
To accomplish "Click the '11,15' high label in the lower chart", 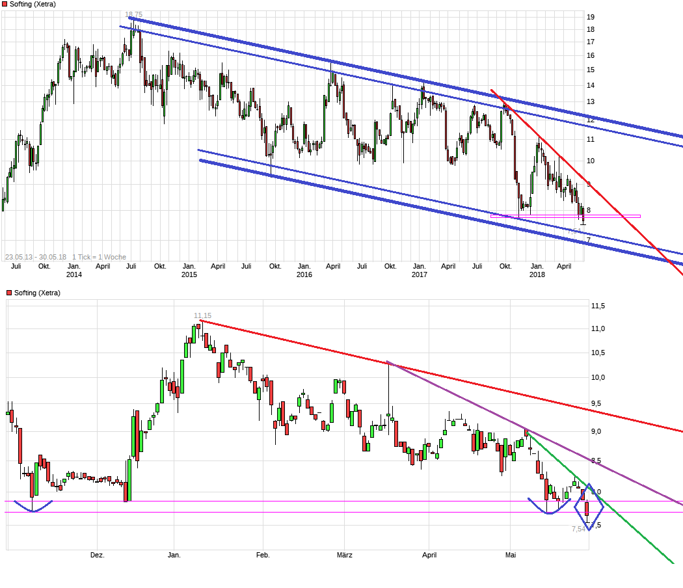I will (x=202, y=315).
